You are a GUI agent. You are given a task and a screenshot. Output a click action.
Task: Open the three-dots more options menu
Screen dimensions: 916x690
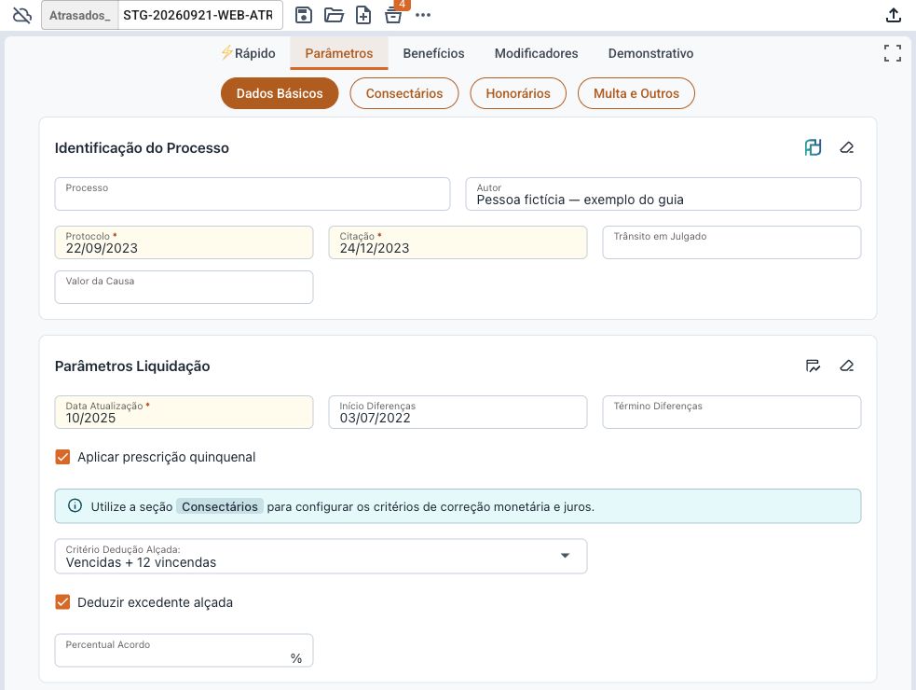(423, 15)
